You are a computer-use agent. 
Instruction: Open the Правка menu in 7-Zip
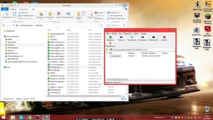114,33
